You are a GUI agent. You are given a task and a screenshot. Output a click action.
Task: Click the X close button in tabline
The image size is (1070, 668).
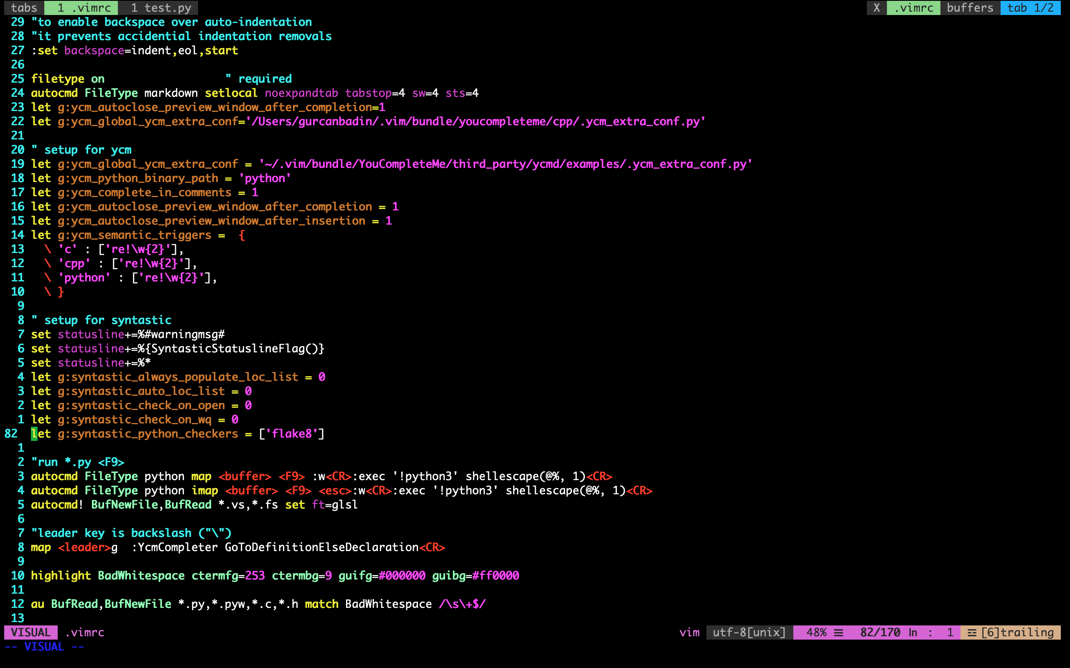tap(876, 8)
